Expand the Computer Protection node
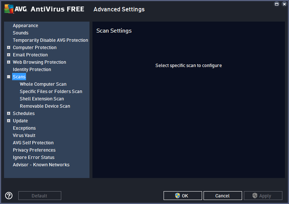 pyautogui.click(x=9, y=47)
